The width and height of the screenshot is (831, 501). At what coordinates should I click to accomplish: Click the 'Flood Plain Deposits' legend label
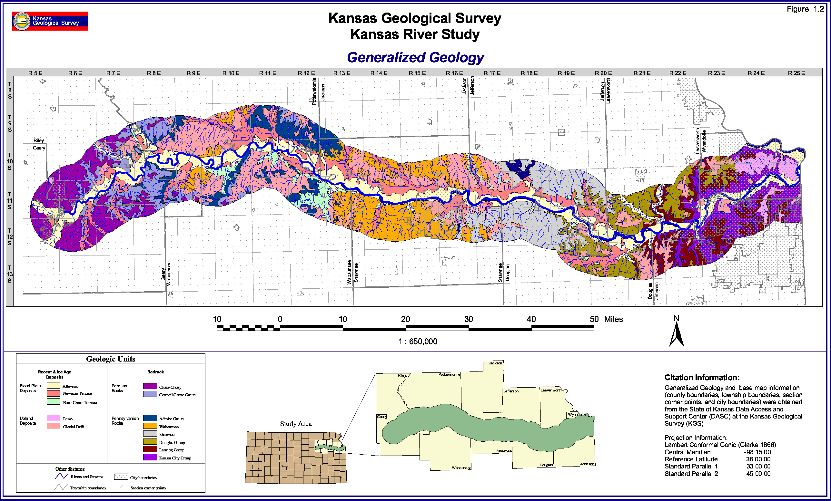tap(30, 388)
